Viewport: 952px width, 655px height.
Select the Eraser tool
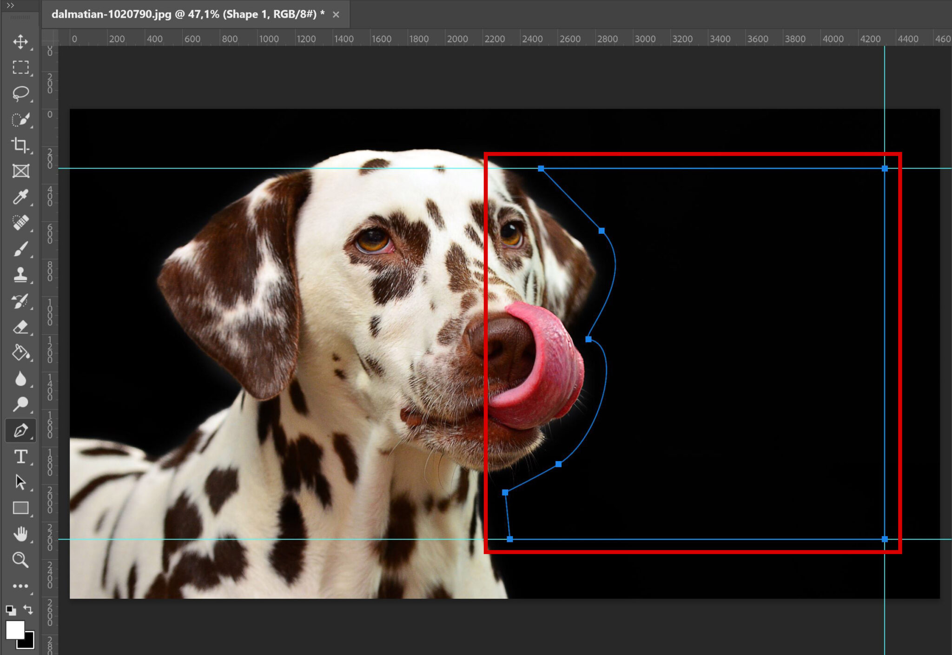pyautogui.click(x=20, y=327)
